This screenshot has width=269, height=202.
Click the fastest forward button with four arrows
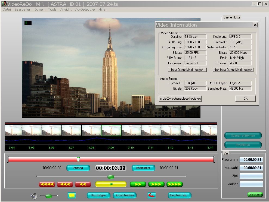pos(175,184)
